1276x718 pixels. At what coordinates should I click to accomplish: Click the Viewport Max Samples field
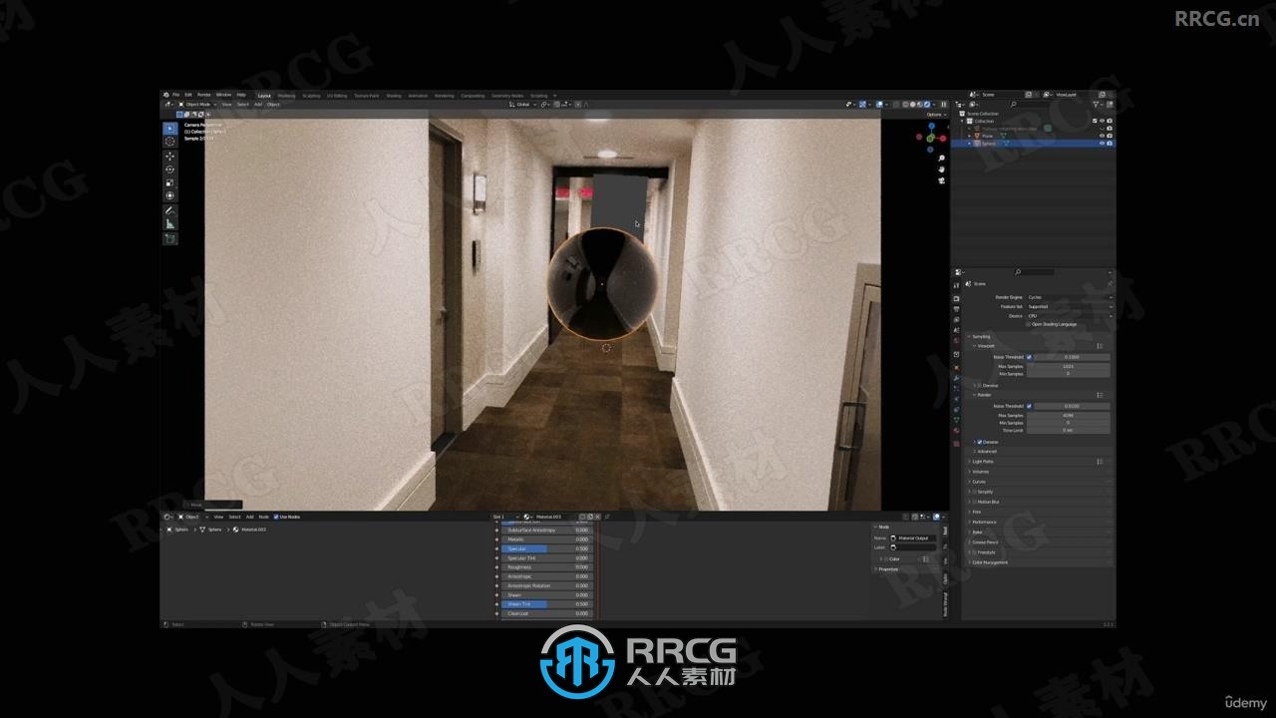(x=1069, y=366)
